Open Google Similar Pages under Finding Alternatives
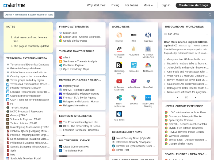 coord(75,41)
